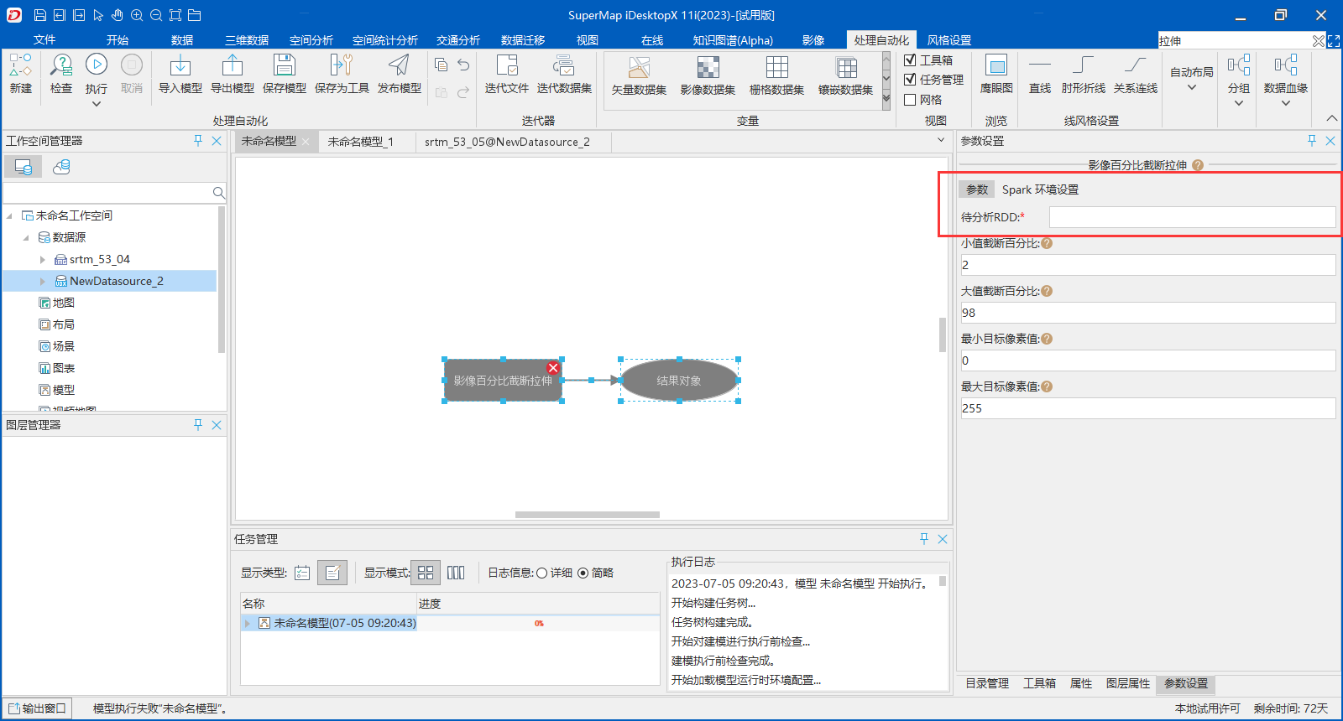Click workspace manager search magnifier icon
1343x721 pixels.
click(x=218, y=193)
